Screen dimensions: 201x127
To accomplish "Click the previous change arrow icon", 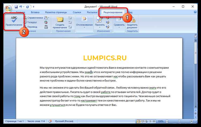I will [107, 22].
